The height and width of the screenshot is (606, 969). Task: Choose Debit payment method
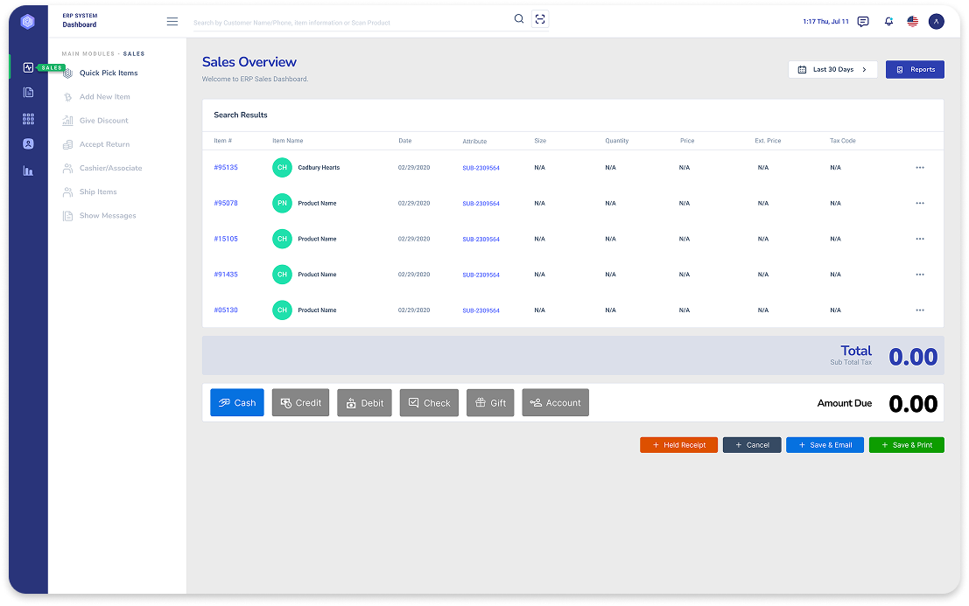[365, 403]
